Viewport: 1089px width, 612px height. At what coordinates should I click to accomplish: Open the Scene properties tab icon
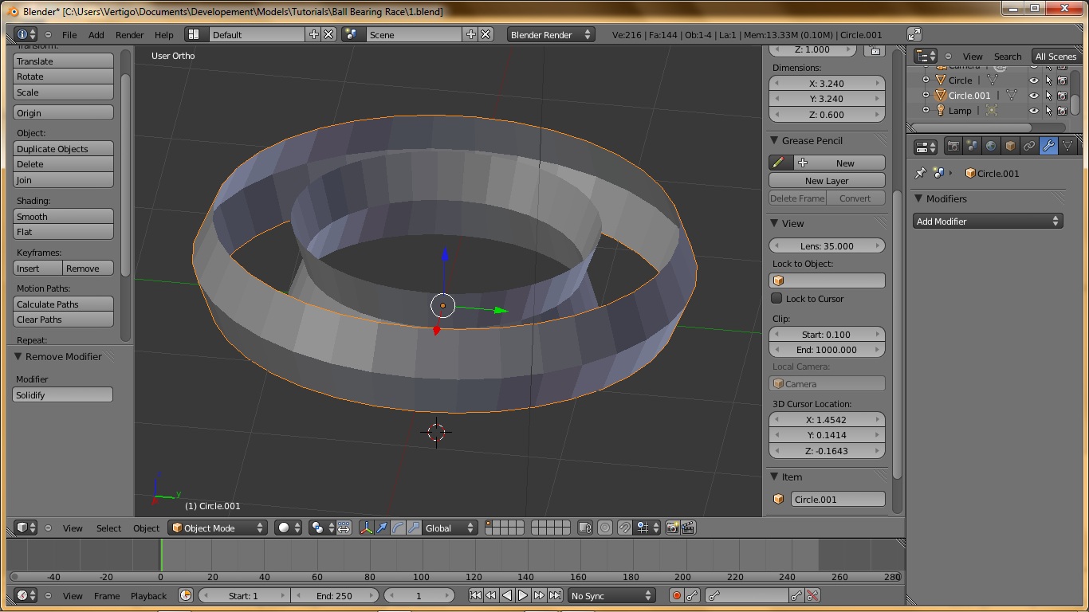[972, 147]
